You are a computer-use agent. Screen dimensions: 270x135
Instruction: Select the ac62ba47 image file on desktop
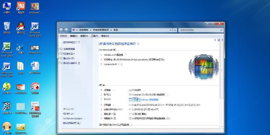pos(35,8)
